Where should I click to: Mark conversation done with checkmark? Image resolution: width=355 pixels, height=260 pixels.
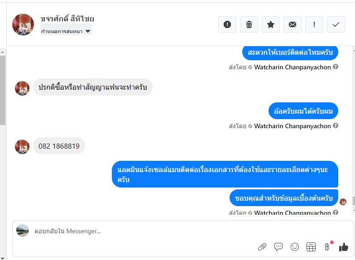point(336,24)
